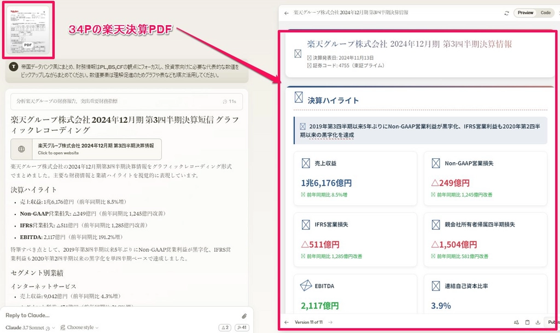Click the highlighted 黒字化を達成 summary box

click(x=421, y=130)
